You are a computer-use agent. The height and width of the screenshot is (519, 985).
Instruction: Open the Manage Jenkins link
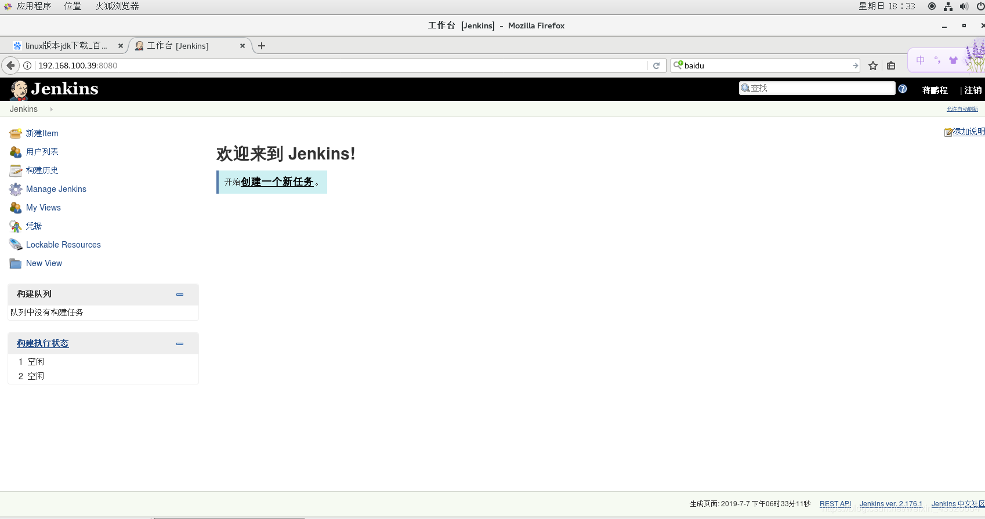pos(56,189)
